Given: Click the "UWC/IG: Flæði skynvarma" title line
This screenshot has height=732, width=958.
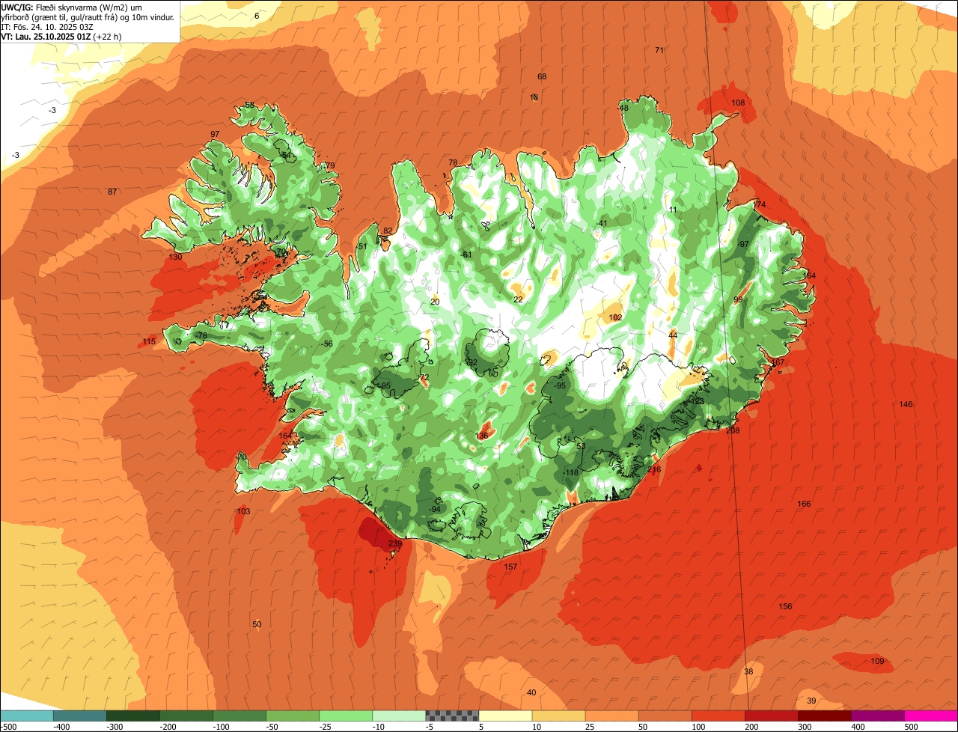Looking at the screenshot, I should 71,7.
